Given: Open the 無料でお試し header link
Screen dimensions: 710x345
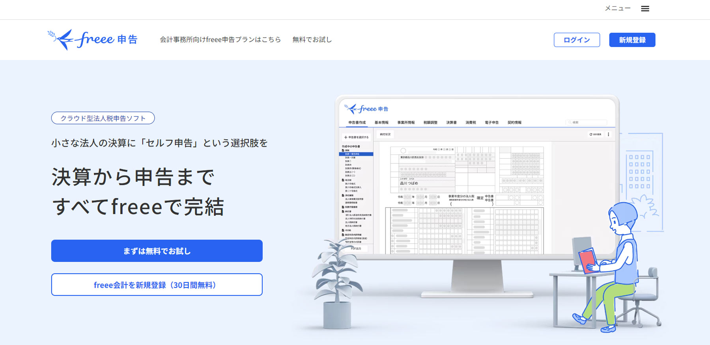Looking at the screenshot, I should tap(312, 39).
